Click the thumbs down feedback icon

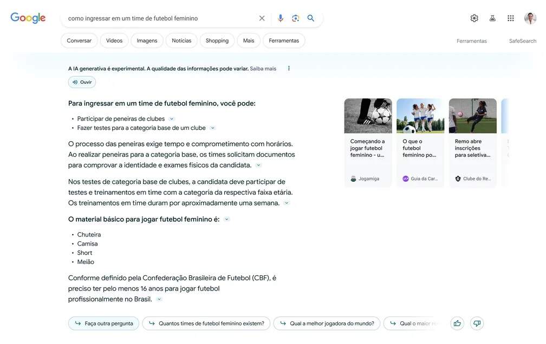pyautogui.click(x=477, y=323)
